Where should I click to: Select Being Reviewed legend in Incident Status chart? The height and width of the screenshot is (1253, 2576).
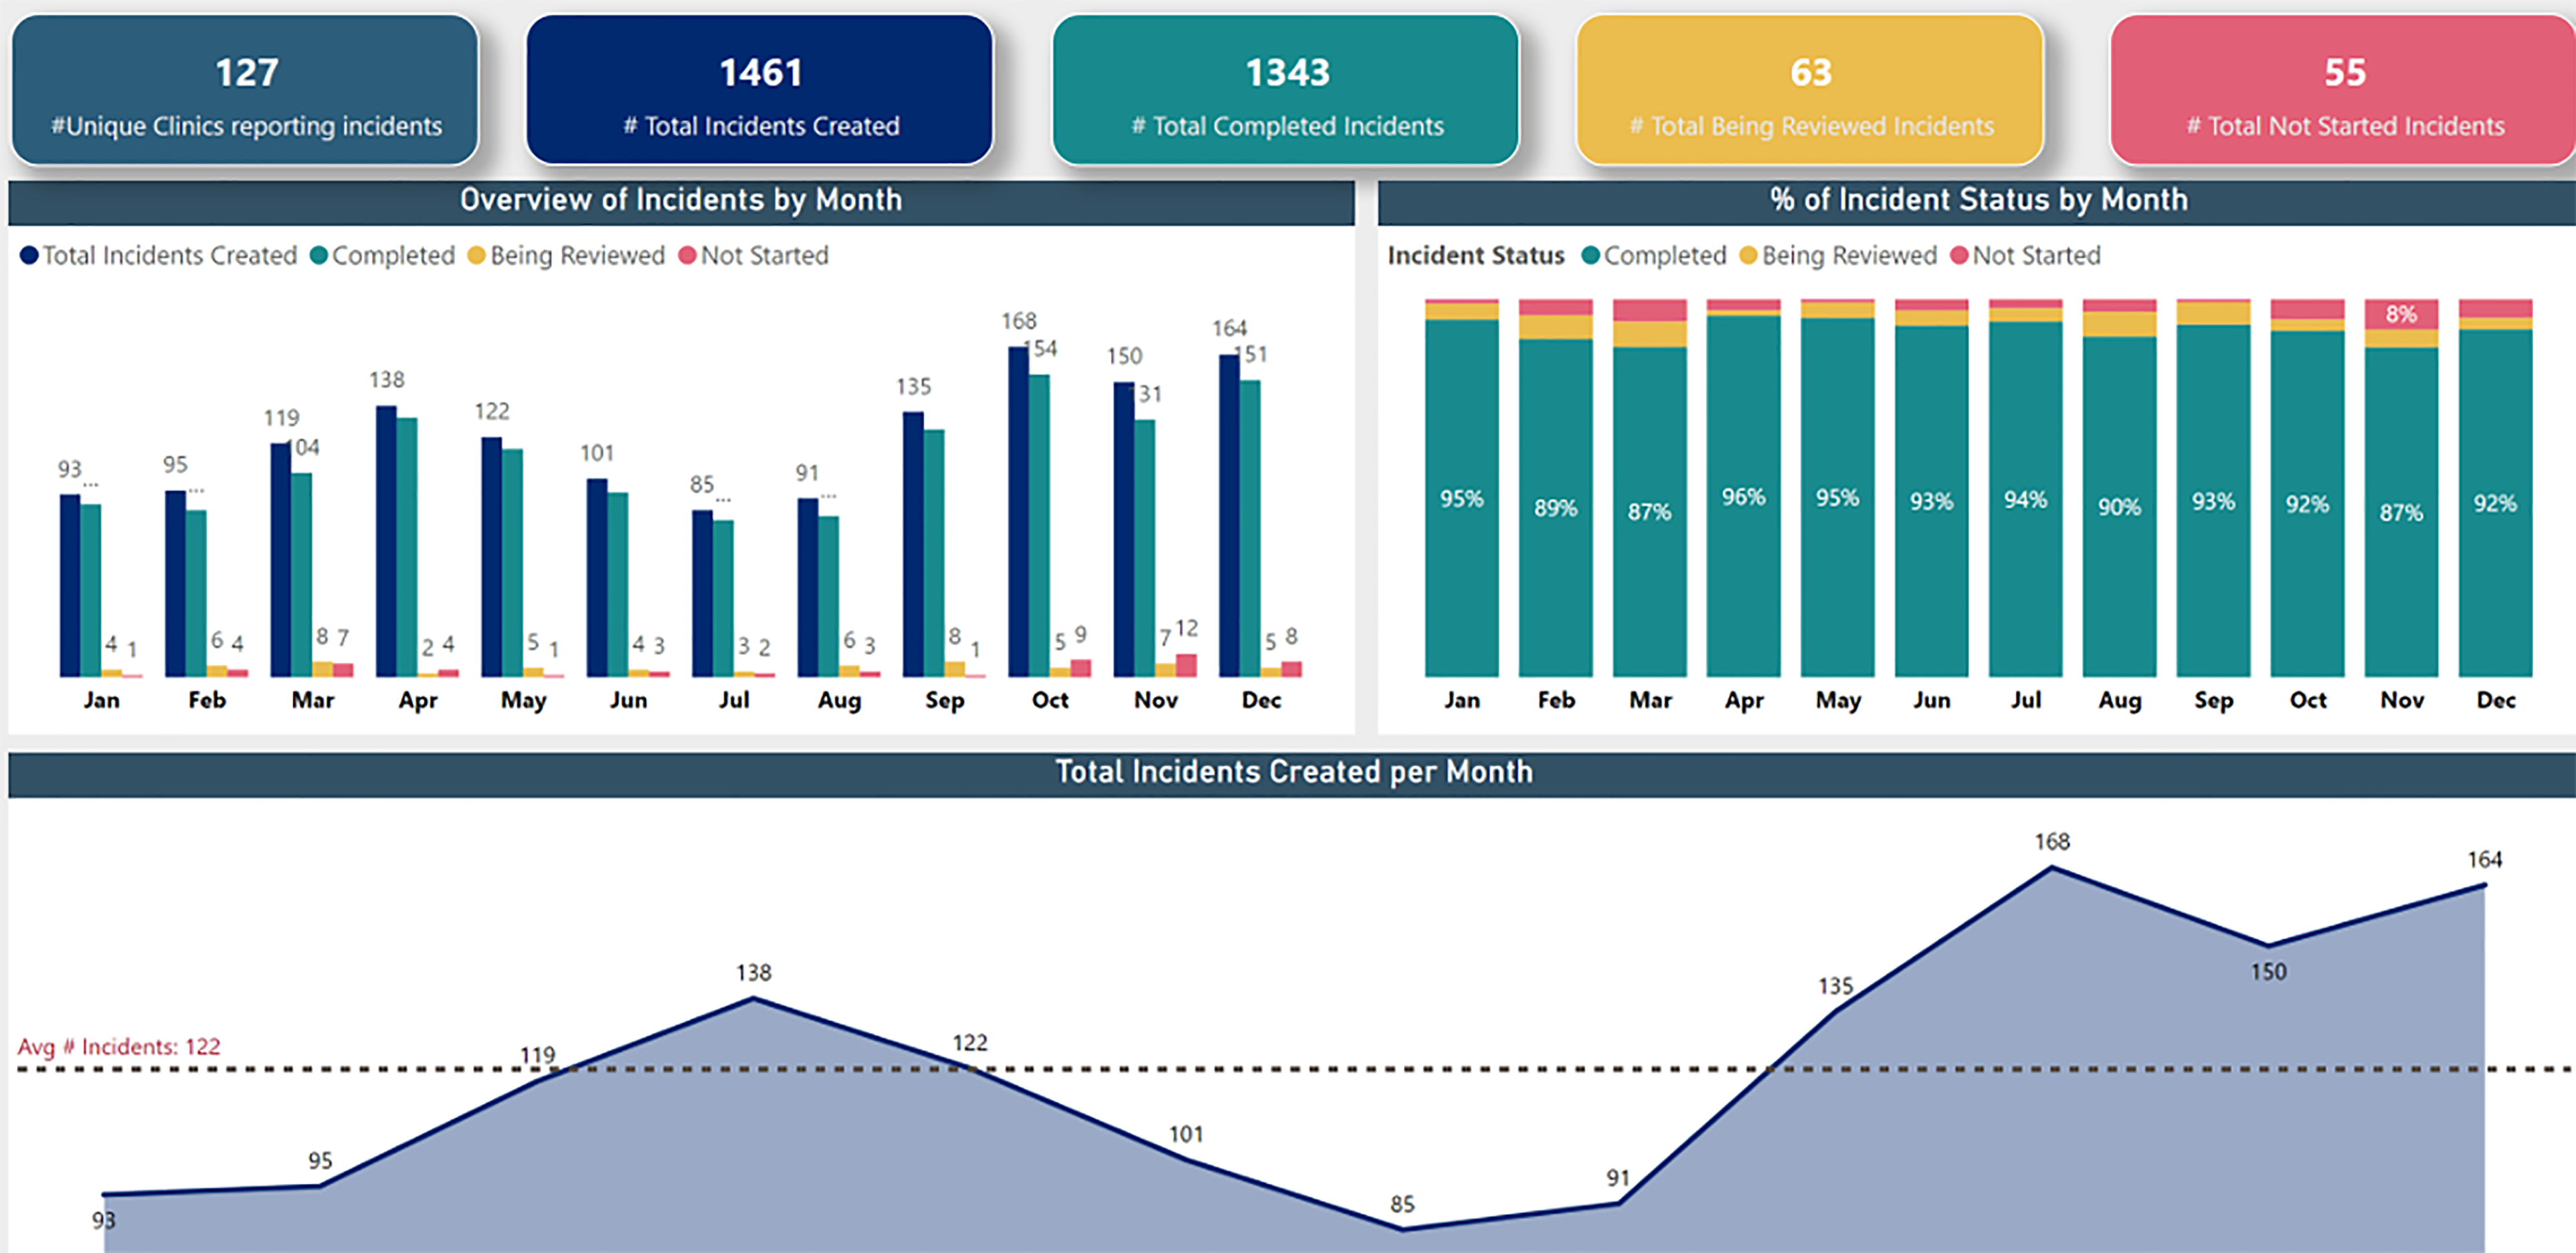tap(1838, 256)
